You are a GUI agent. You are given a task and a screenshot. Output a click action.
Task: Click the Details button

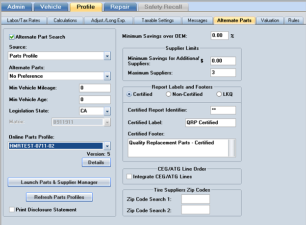pyautogui.click(x=96, y=162)
